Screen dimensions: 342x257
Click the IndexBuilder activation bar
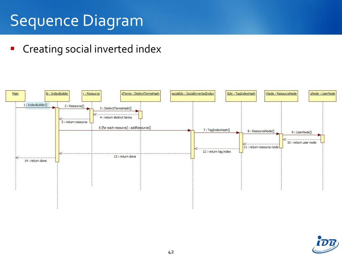[57, 135]
